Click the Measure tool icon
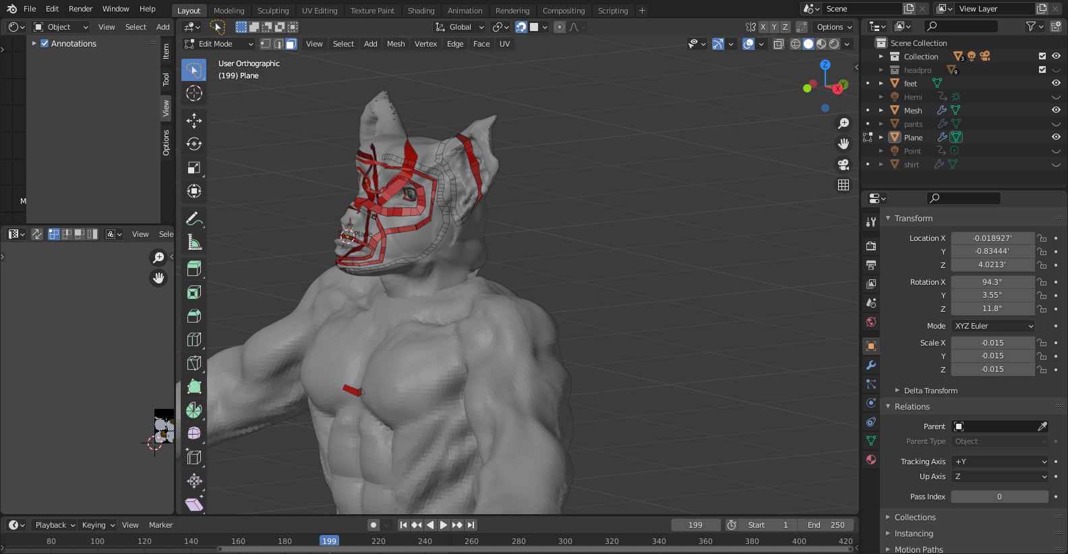1068x554 pixels. pos(194,242)
